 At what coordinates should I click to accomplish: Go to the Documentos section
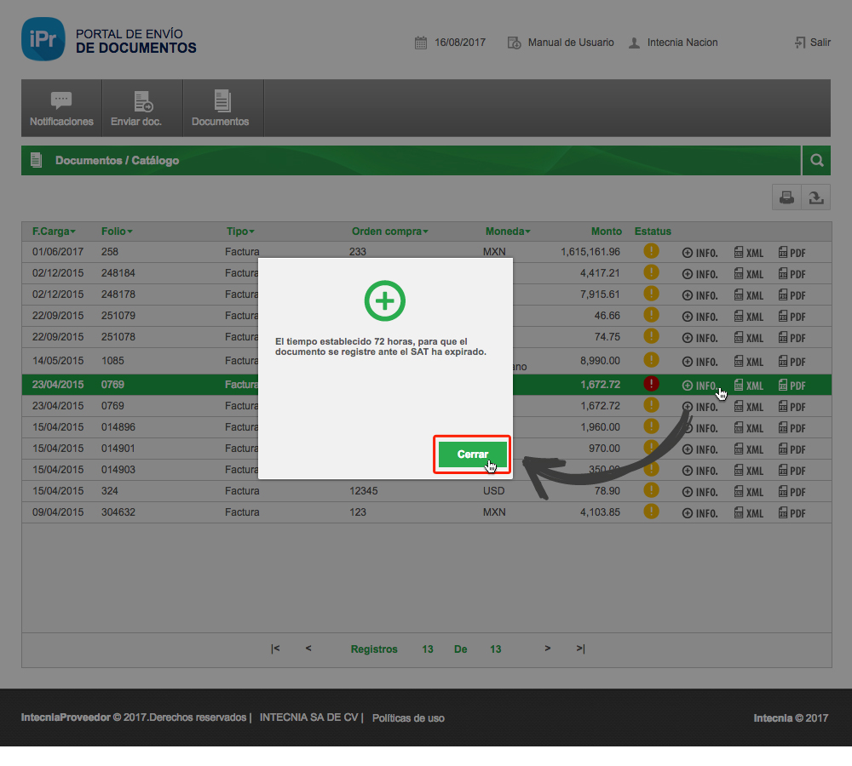click(x=221, y=109)
